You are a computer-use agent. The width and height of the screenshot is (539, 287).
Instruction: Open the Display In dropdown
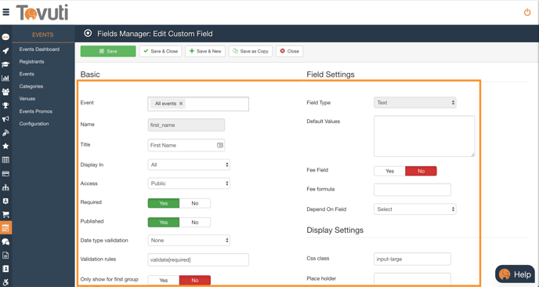coord(189,165)
